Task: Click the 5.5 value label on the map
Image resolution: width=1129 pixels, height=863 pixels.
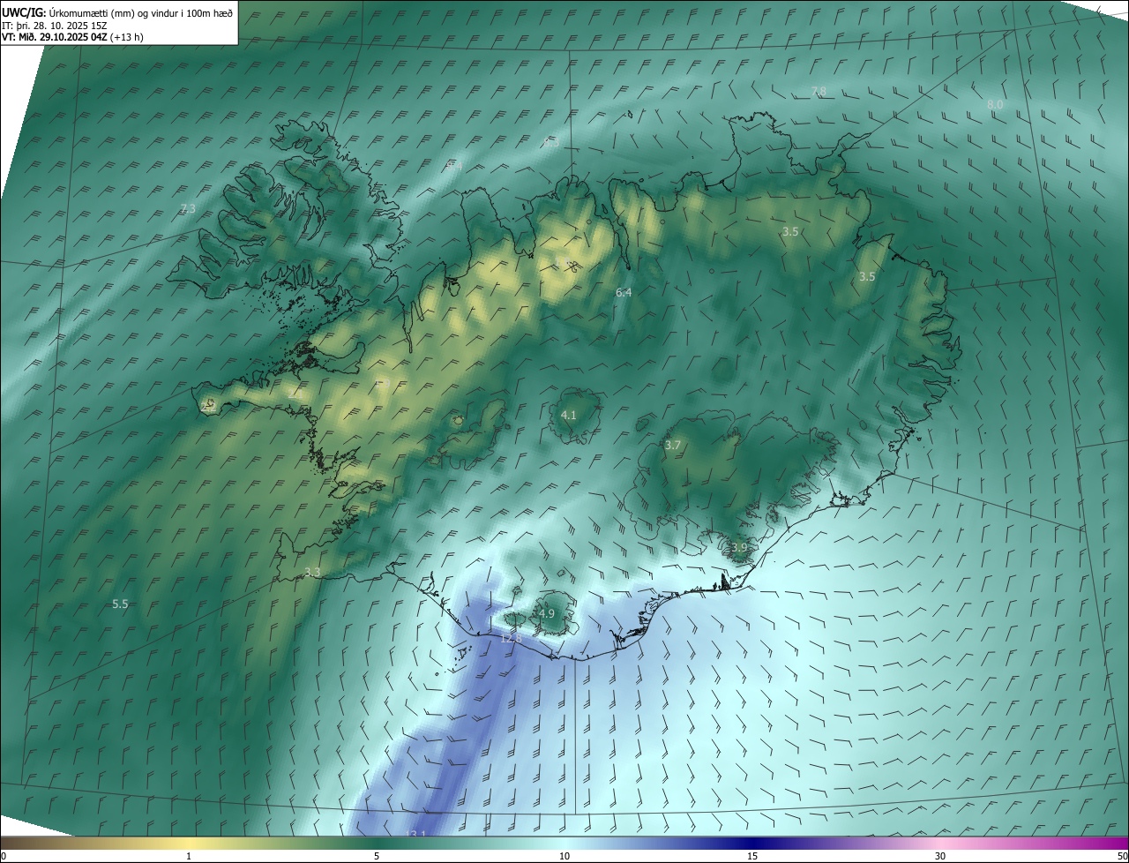Action: coord(120,604)
